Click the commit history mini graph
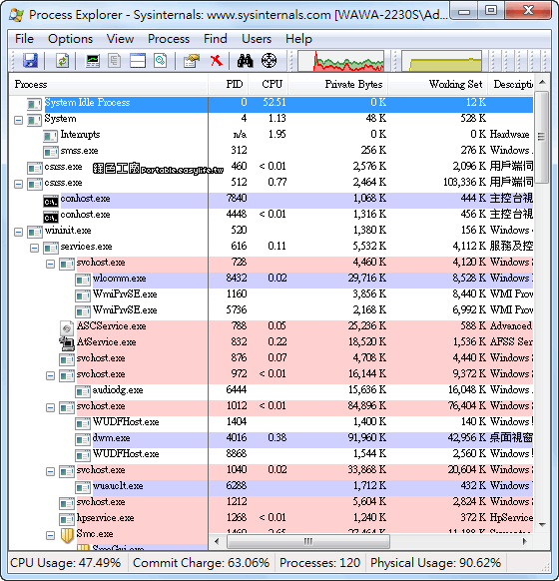The image size is (559, 581). coord(441,61)
